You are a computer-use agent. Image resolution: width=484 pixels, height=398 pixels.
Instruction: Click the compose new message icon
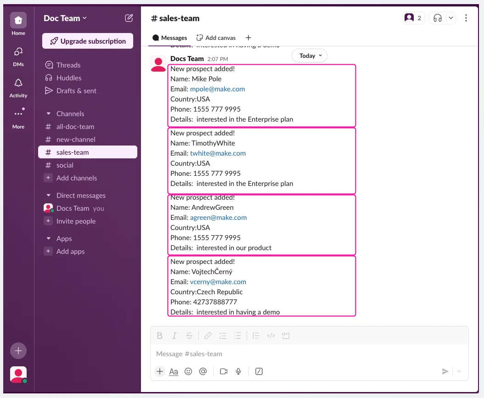point(129,18)
